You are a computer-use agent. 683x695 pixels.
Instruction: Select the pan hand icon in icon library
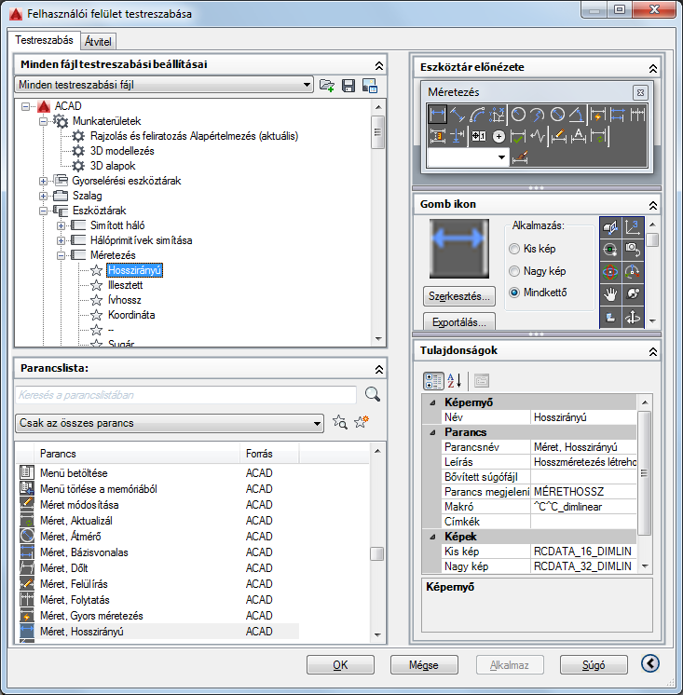[x=610, y=293]
